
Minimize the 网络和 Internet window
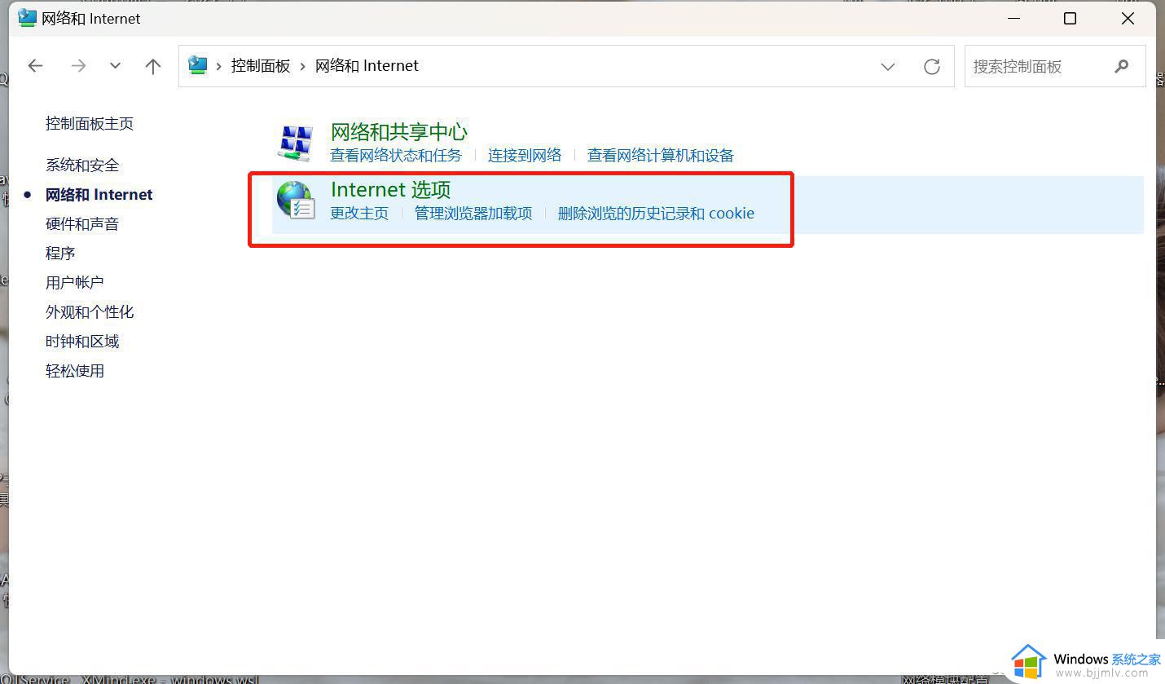(x=1014, y=18)
